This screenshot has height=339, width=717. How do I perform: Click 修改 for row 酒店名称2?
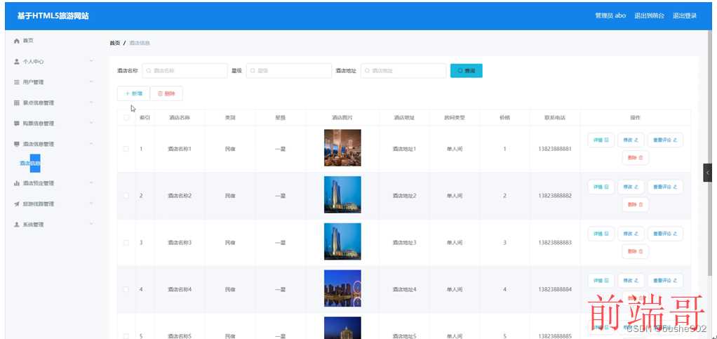point(631,187)
